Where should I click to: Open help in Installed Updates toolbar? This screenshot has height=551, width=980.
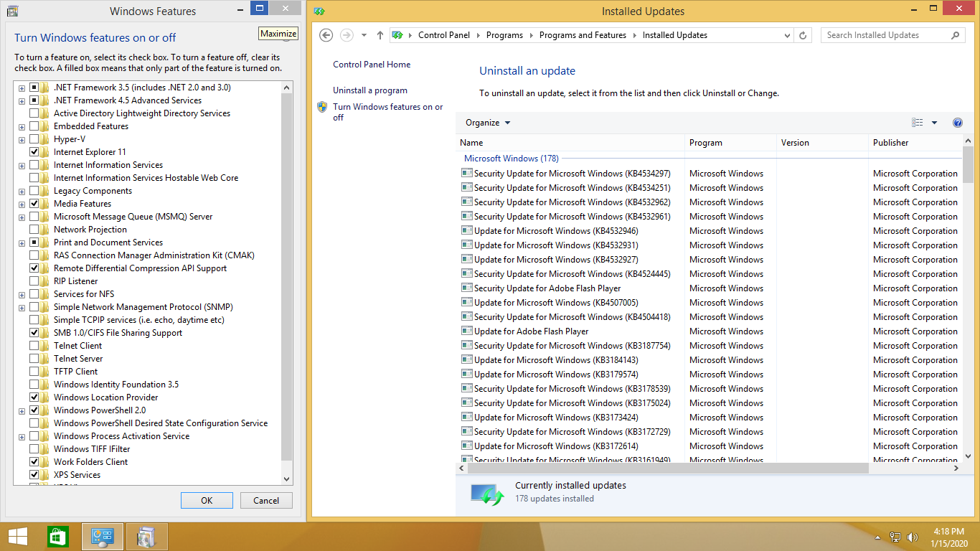pos(958,123)
